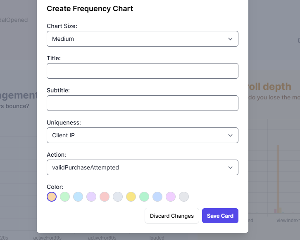The width and height of the screenshot is (300, 240).
Task: Click the 'Title:' field label
Action: coord(54,58)
